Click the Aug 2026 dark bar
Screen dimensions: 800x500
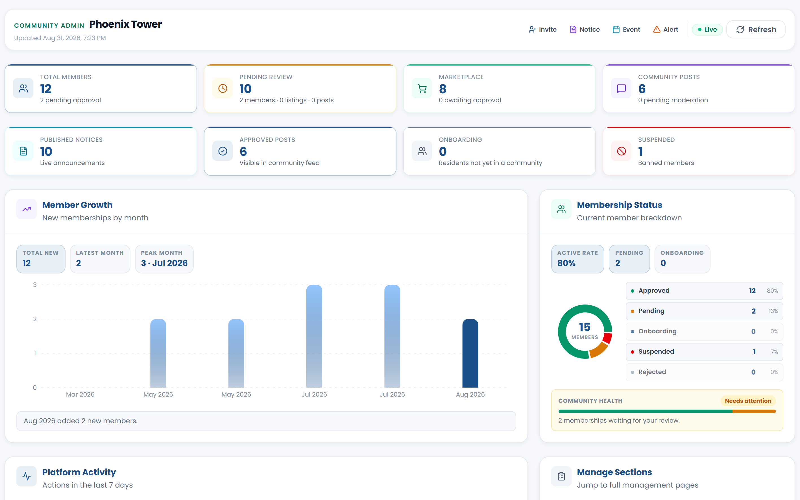(470, 353)
